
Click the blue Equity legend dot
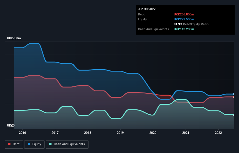[x=29, y=144]
